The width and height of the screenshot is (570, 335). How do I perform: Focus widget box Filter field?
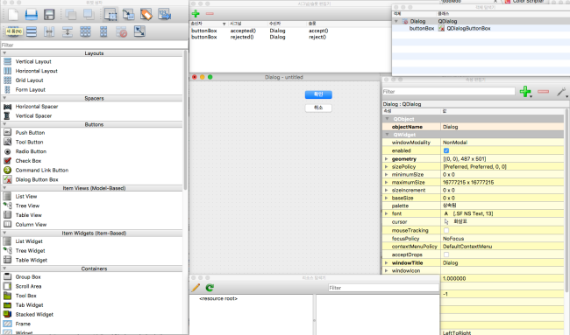pos(94,45)
